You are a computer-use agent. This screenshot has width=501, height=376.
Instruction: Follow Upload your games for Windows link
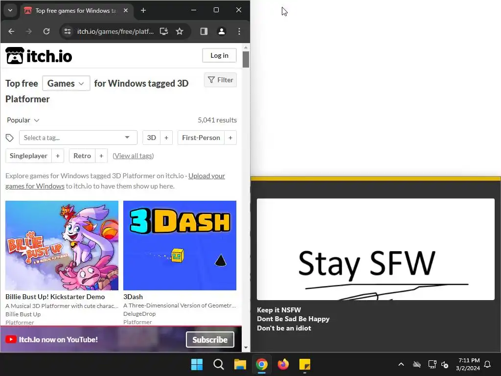click(x=206, y=176)
